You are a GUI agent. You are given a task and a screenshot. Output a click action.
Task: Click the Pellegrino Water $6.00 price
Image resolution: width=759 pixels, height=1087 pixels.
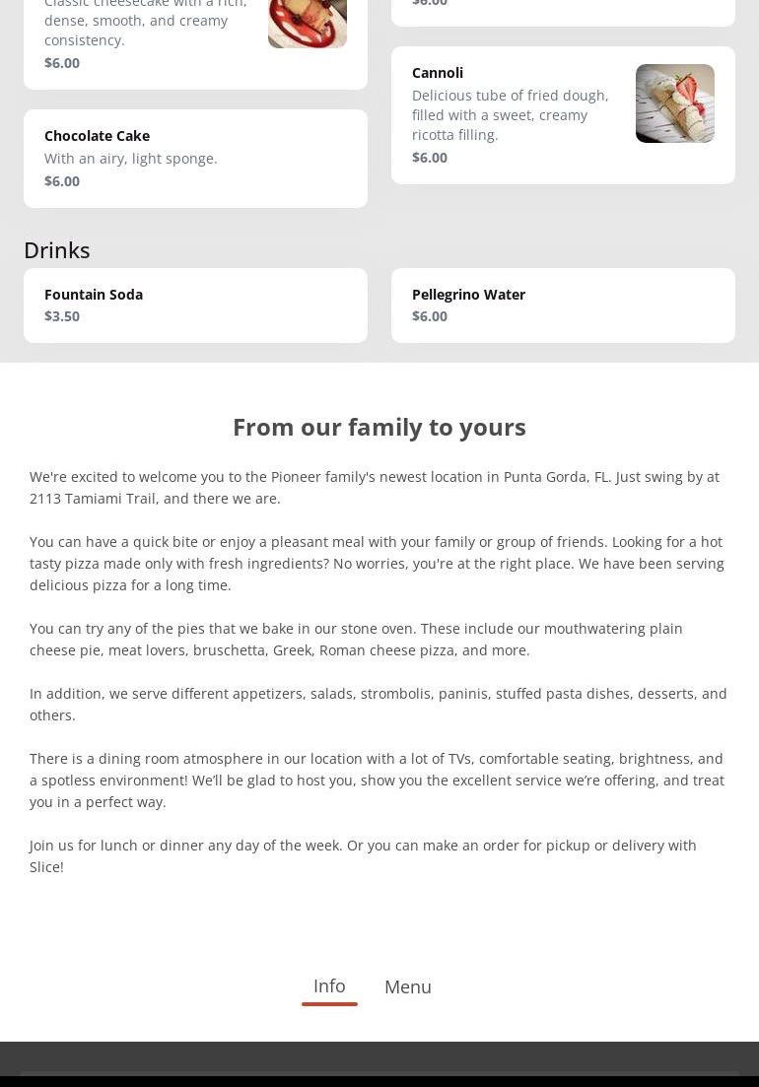click(x=430, y=316)
